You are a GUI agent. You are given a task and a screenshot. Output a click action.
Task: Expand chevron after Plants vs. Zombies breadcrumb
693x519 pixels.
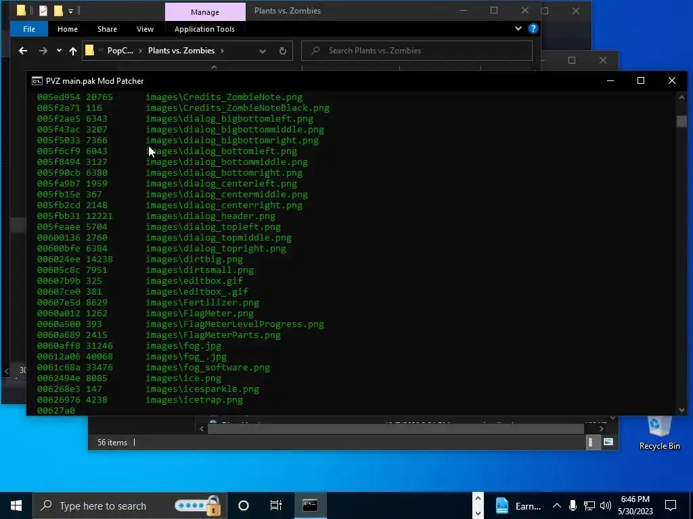click(x=222, y=51)
